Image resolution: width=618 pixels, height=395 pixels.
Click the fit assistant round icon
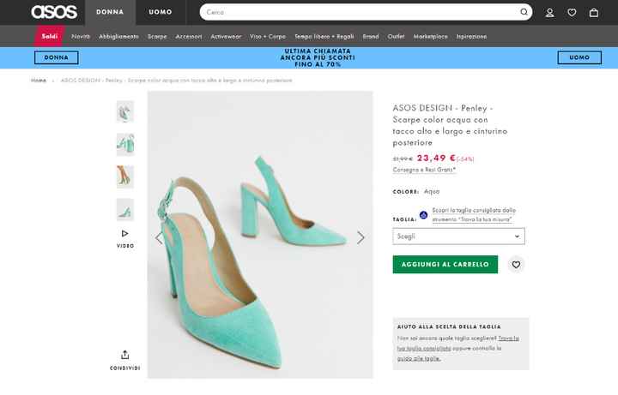click(424, 215)
